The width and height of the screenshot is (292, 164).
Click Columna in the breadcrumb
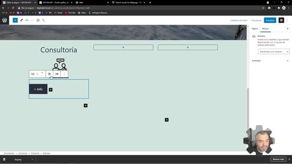click(x=35, y=154)
